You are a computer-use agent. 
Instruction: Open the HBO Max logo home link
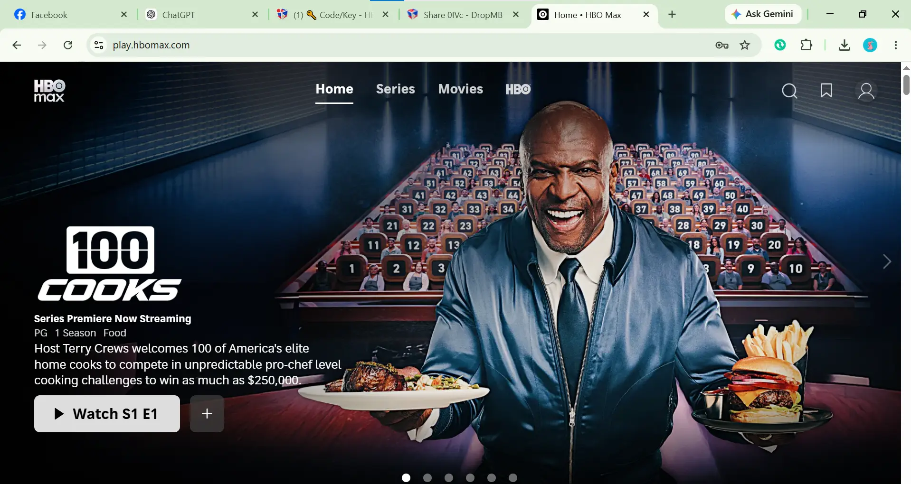point(49,91)
